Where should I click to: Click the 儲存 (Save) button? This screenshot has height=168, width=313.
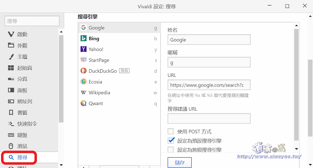tap(179, 162)
